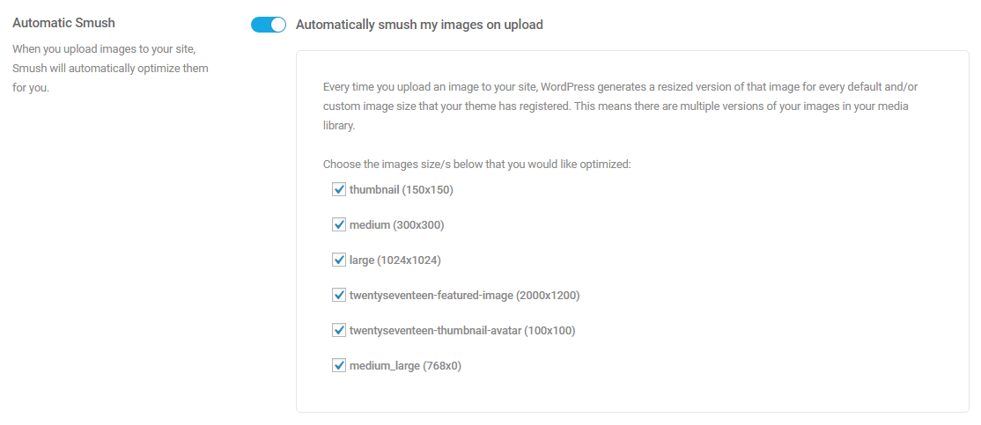This screenshot has width=981, height=425.
Task: Click 'Choose the images size/s below' text
Action: [x=476, y=164]
